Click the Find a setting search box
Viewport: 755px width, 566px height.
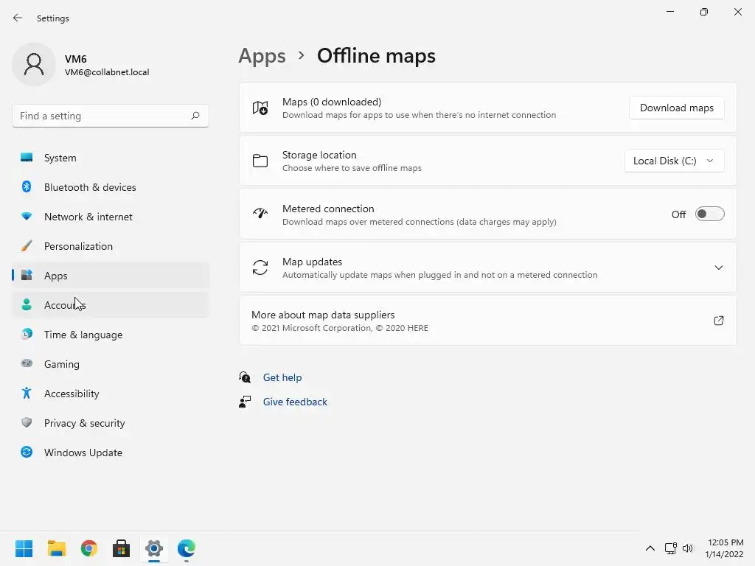pyautogui.click(x=103, y=116)
